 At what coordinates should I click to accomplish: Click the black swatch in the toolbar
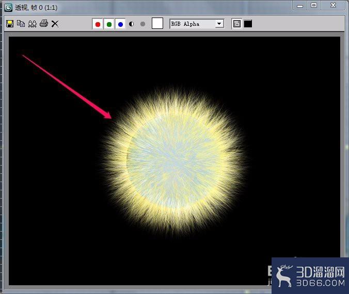pyautogui.click(x=248, y=24)
